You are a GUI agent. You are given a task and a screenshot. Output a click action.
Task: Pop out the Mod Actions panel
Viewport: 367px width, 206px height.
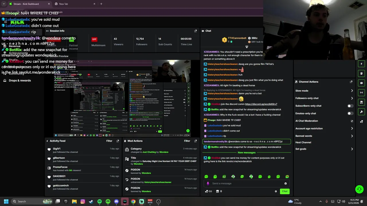[x=196, y=141]
